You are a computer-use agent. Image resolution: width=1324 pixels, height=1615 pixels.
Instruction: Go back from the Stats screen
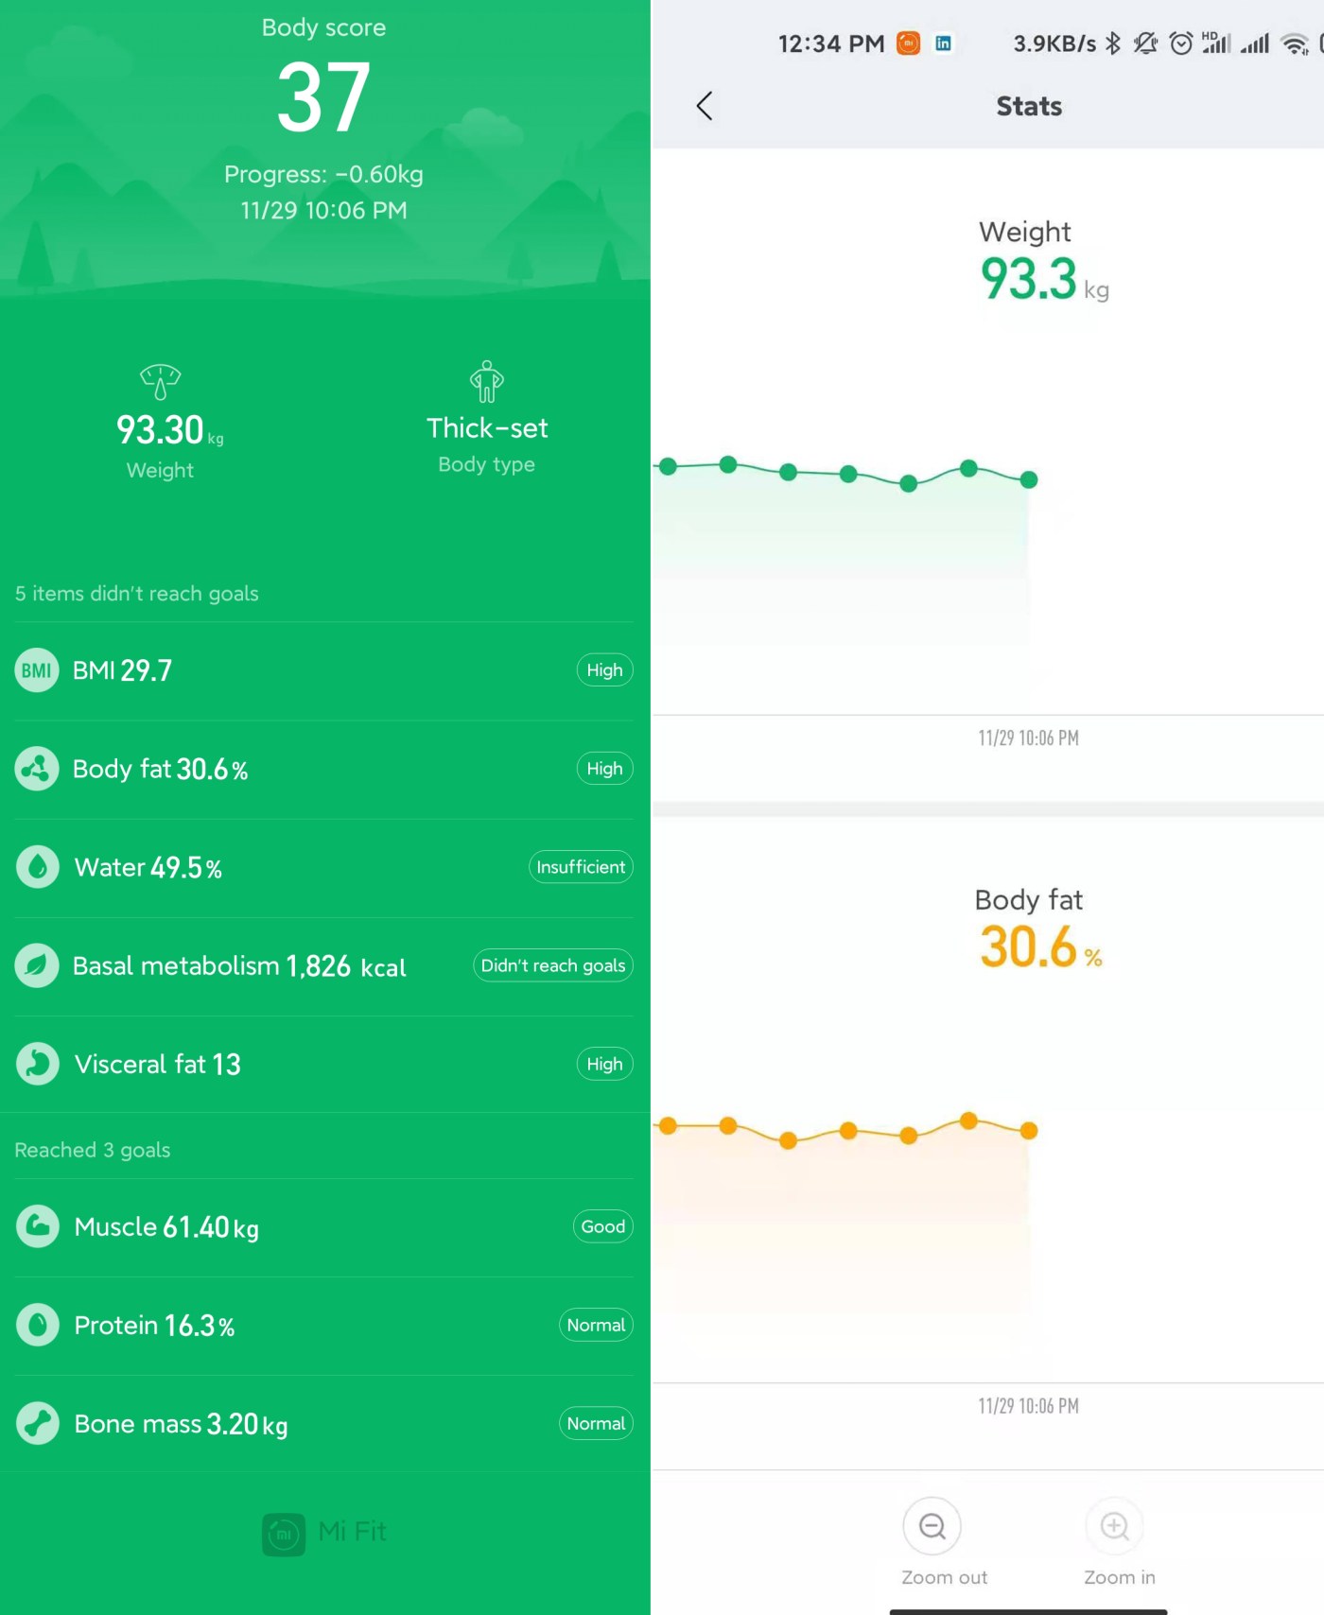click(x=705, y=106)
